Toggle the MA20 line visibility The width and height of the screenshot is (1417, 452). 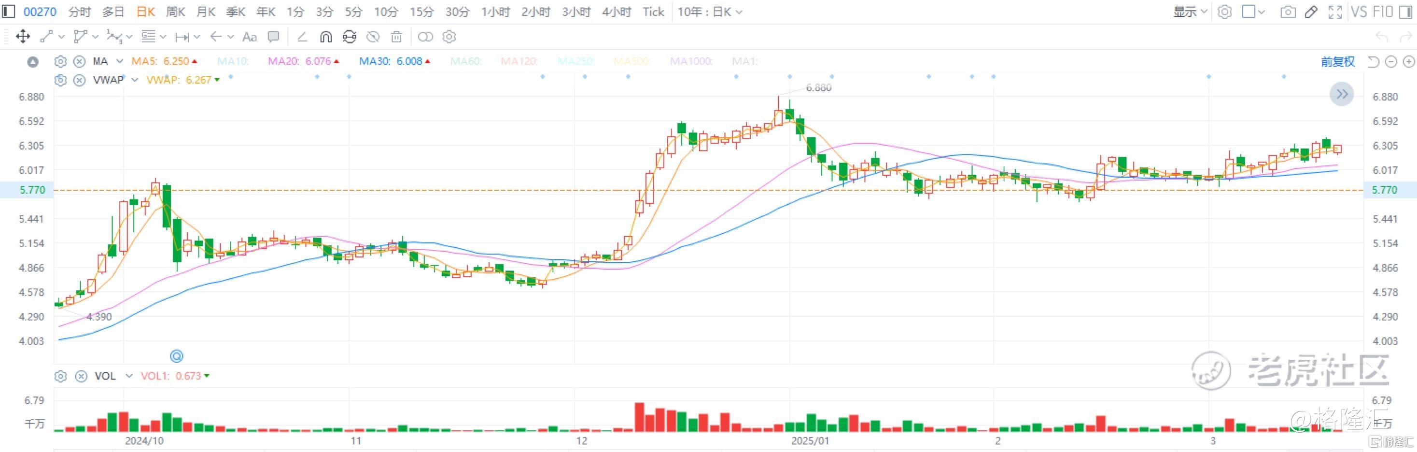coord(304,62)
